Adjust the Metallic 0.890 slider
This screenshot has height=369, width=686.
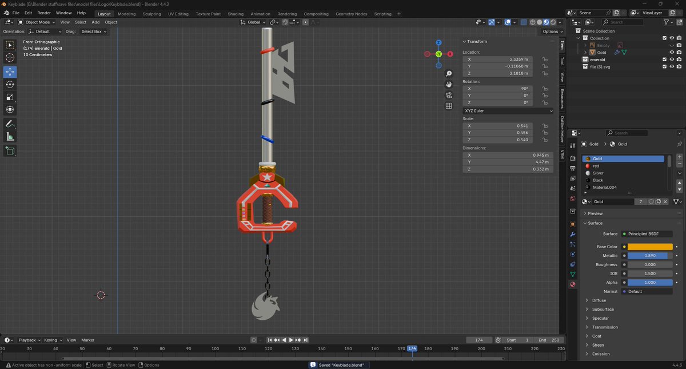point(650,256)
